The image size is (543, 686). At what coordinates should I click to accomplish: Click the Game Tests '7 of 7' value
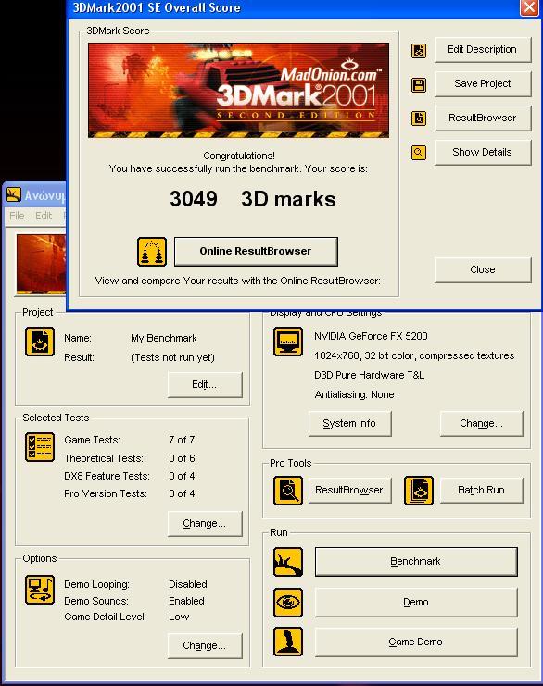tap(182, 440)
